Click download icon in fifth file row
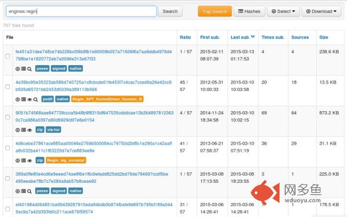The width and height of the screenshot is (347, 217). click(17, 190)
